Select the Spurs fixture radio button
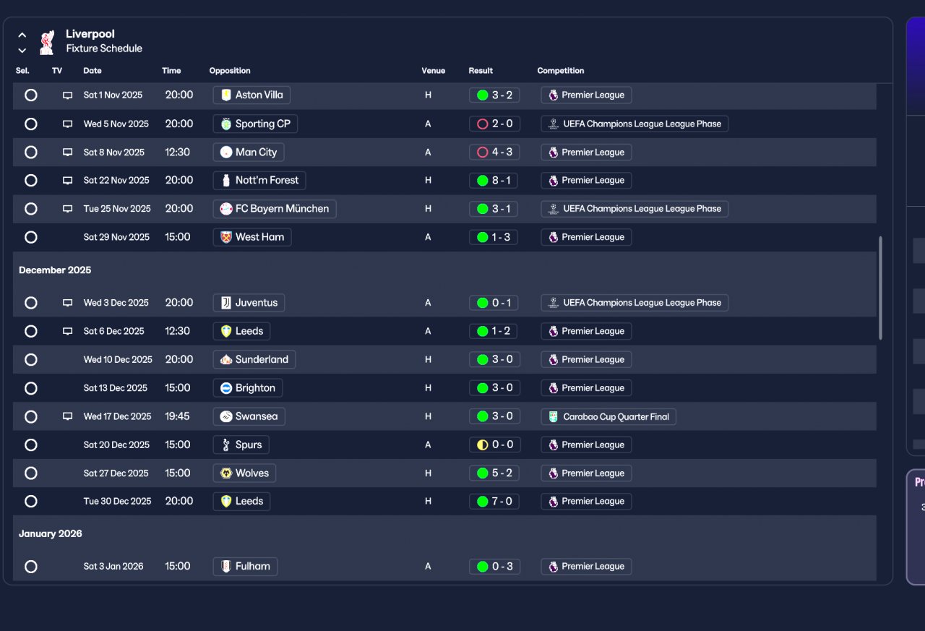This screenshot has height=631, width=925. pyautogui.click(x=31, y=445)
